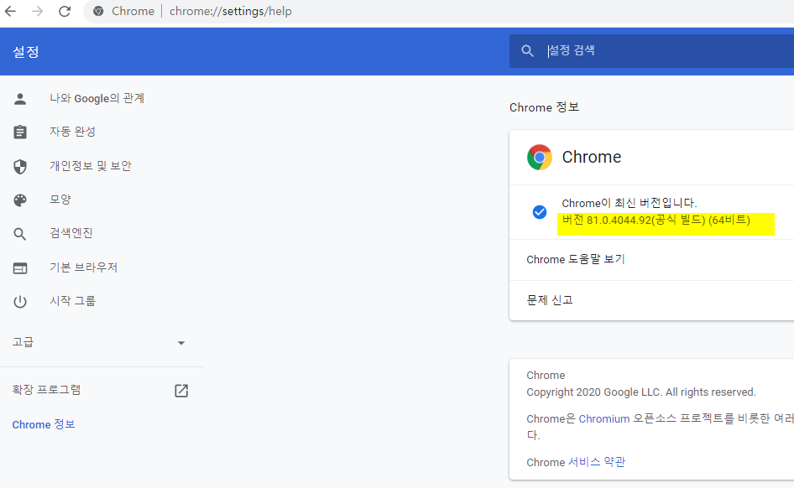
Task: Click the Chrome 정보 page heading
Action: click(x=545, y=107)
